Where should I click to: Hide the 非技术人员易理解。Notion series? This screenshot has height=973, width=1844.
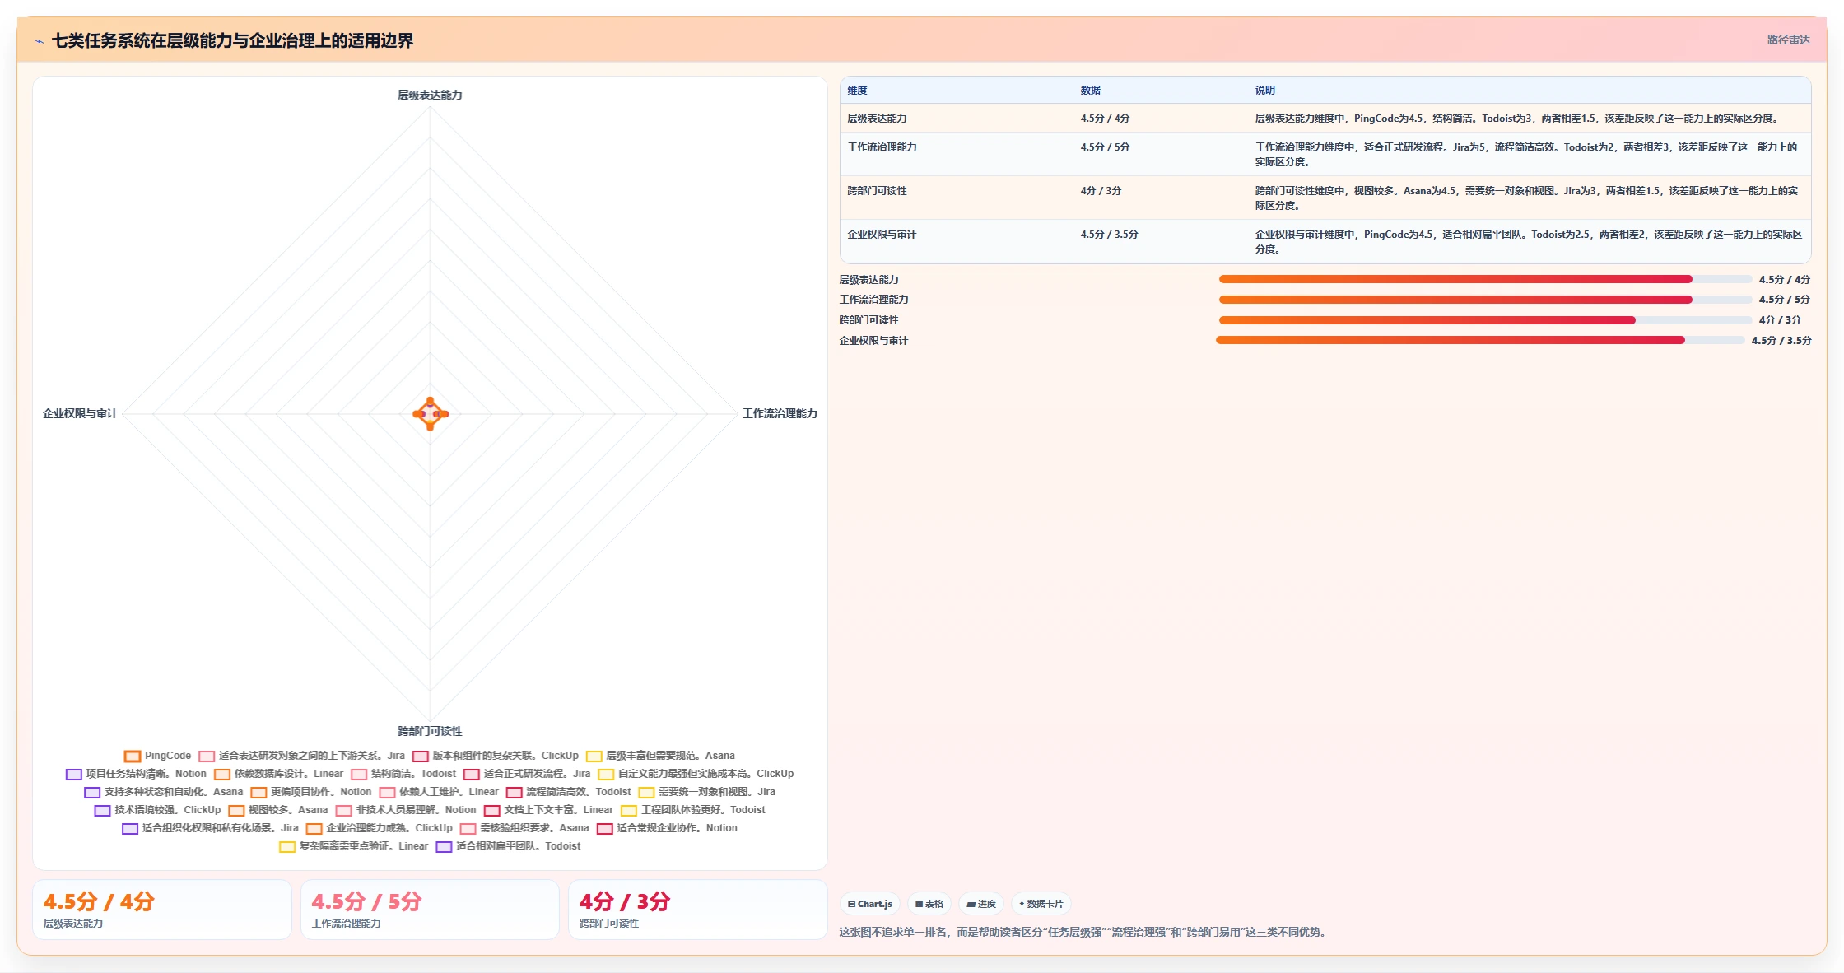click(406, 810)
